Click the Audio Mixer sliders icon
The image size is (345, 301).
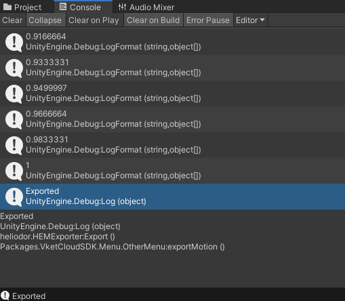pos(122,7)
